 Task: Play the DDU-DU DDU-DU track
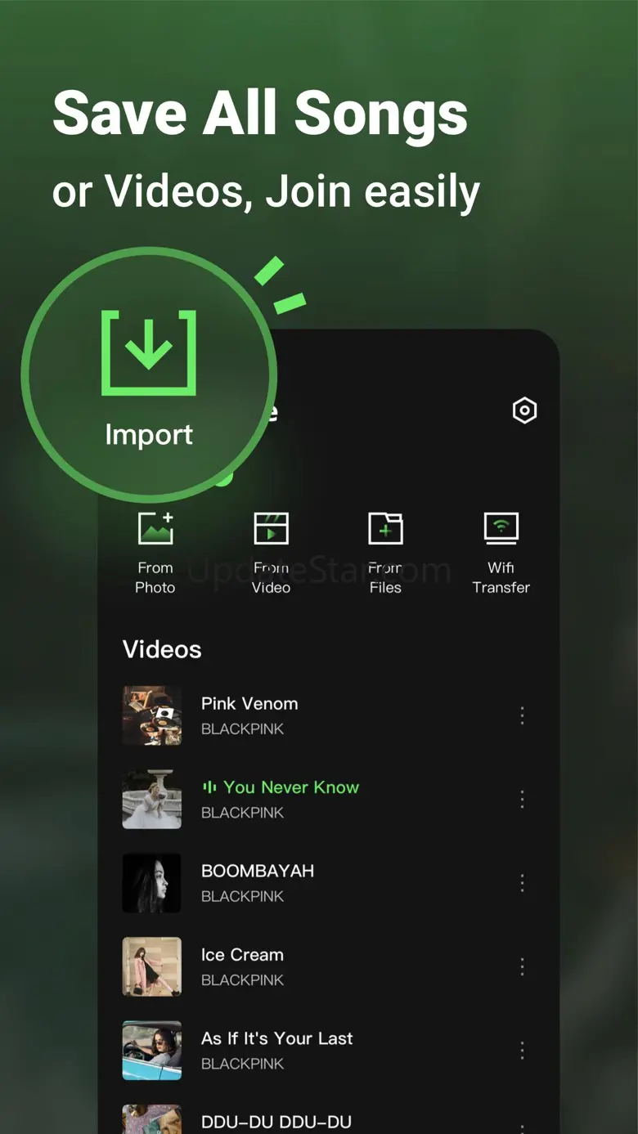tap(276, 1122)
